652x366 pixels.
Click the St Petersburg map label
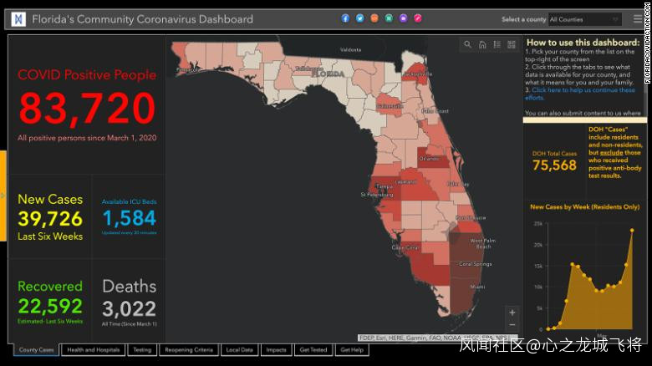point(377,194)
